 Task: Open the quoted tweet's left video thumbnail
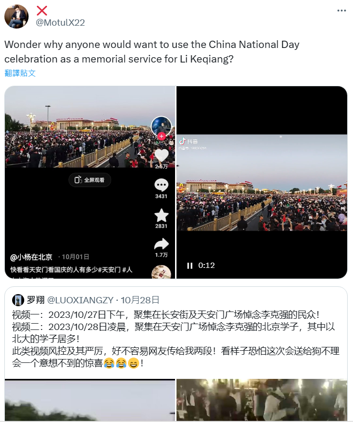pyautogui.click(x=90, y=400)
